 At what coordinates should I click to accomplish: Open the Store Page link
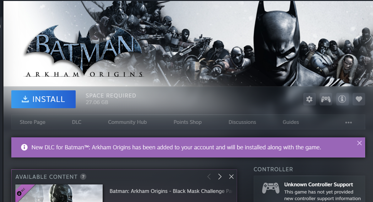33,122
